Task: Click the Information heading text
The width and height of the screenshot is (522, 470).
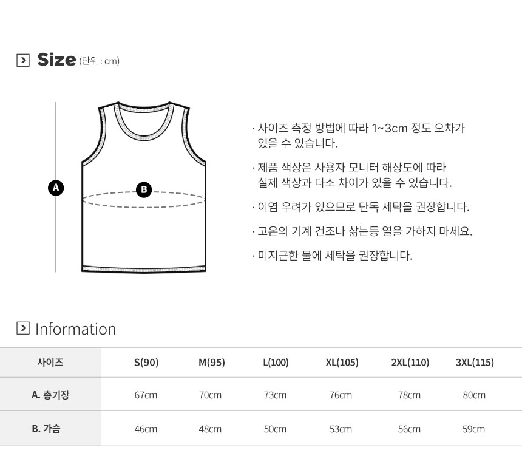Action: [76, 329]
